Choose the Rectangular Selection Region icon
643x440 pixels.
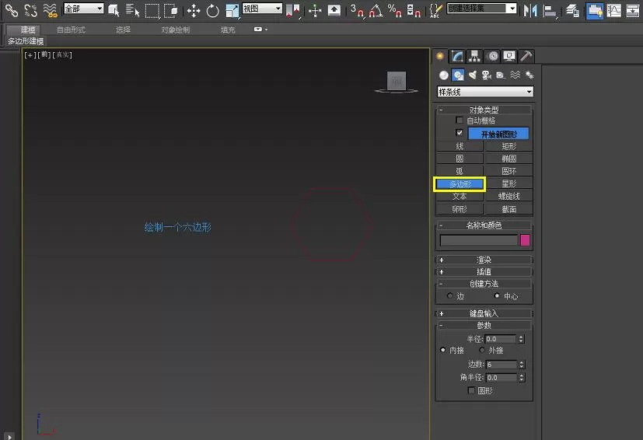tap(152, 11)
